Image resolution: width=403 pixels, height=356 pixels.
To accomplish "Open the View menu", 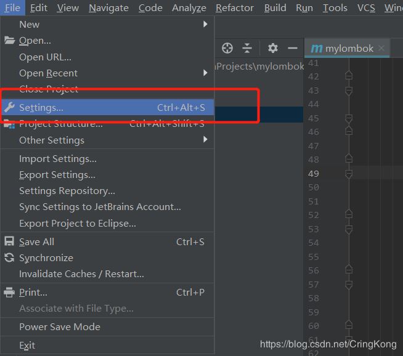I will click(x=68, y=8).
